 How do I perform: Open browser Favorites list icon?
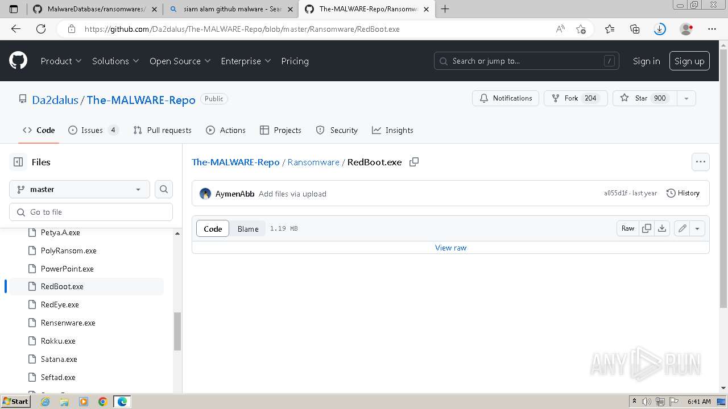point(610,29)
